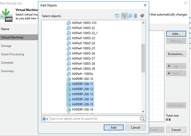Select HXPERF-200-11 label
Viewport: 191px width, 136px height.
click(83, 84)
